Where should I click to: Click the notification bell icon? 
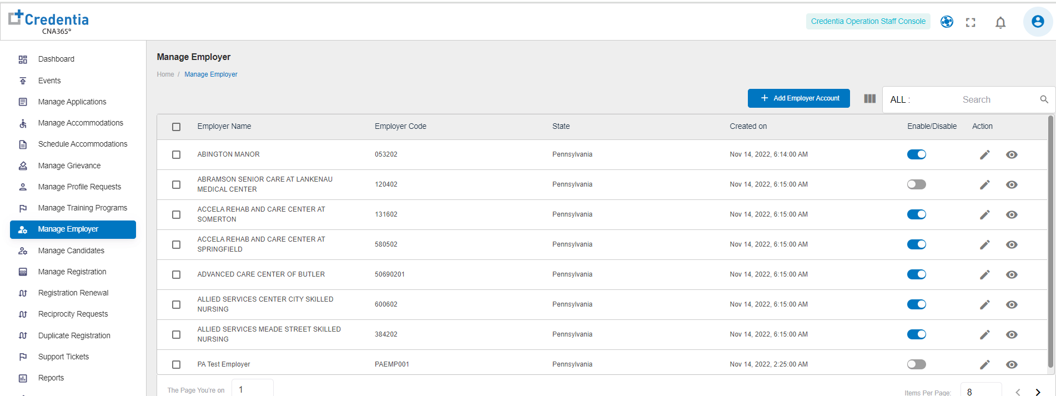(x=1000, y=22)
